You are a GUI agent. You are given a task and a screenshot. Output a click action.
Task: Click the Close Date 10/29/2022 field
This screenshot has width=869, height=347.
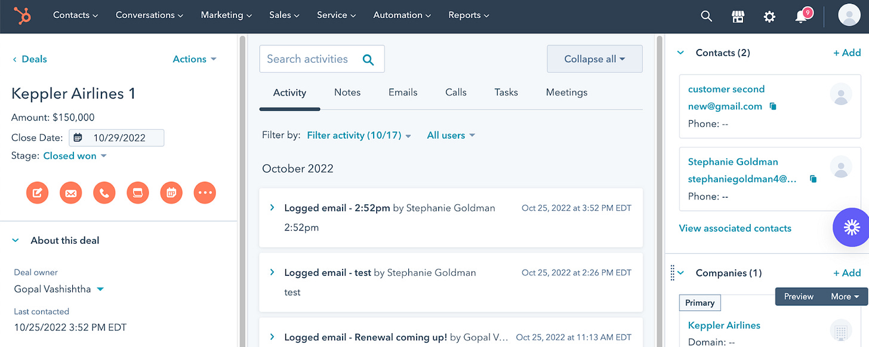(x=116, y=138)
